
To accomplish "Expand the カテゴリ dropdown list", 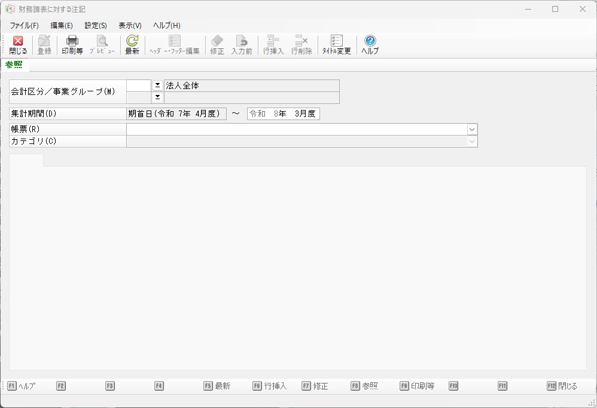I will [x=471, y=142].
